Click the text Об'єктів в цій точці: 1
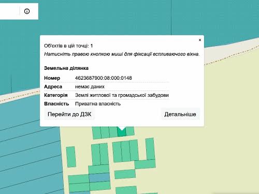Image resolution: width=259 pixels, height=194 pixels. point(68,46)
